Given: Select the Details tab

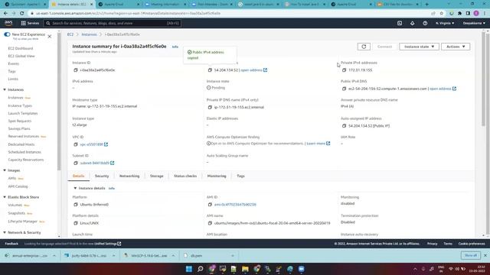Looking at the screenshot, I should [78, 176].
